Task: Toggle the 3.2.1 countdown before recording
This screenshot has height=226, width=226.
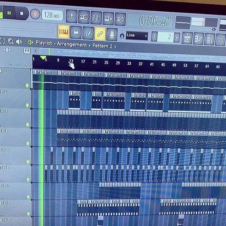Action: tap(96, 18)
